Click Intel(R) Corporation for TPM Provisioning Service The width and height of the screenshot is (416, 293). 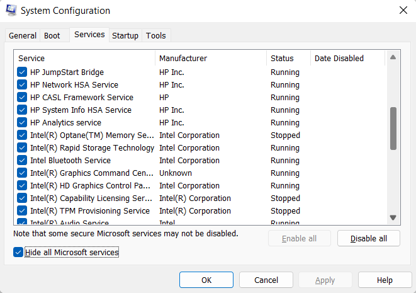pos(195,211)
